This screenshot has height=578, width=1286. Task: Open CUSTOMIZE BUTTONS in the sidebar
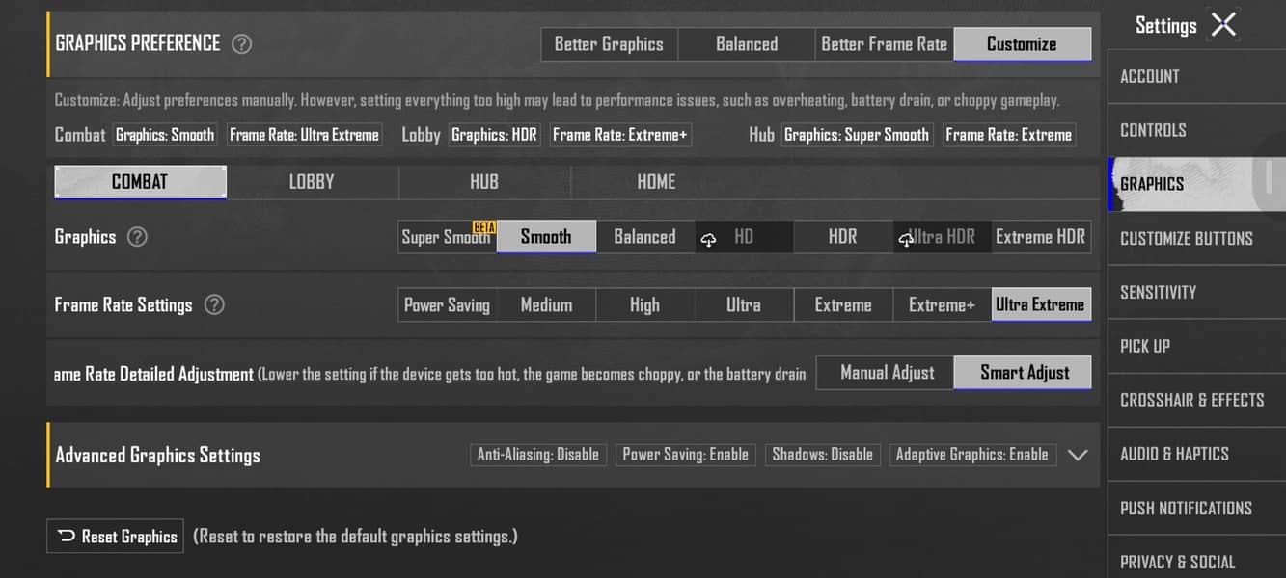[x=1197, y=239]
